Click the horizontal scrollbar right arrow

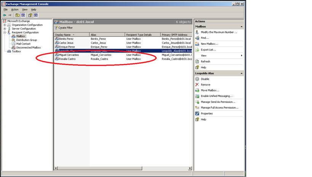[190, 168]
